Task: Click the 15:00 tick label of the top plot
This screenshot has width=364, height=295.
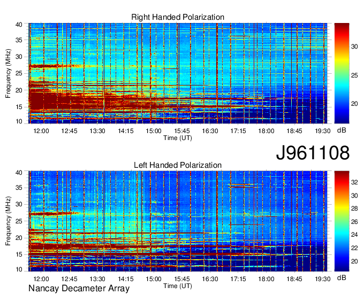Action: pos(154,131)
